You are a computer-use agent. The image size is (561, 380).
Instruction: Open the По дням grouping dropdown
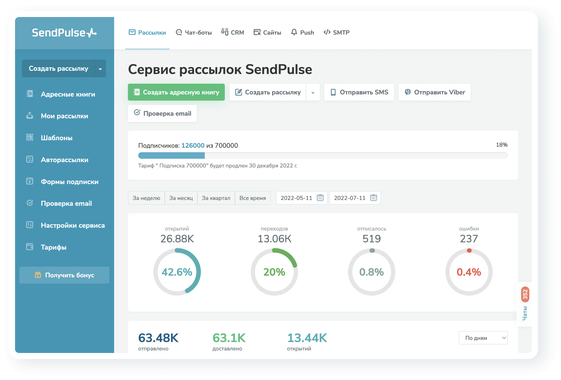coord(483,338)
